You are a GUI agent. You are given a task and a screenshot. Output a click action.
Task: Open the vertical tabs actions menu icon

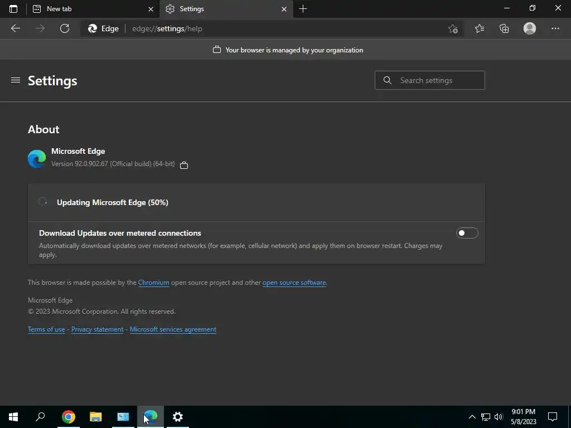(13, 9)
